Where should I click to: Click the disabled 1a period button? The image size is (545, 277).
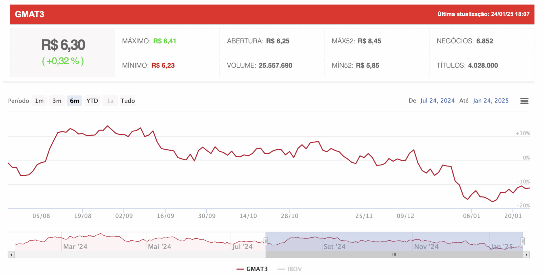click(110, 101)
